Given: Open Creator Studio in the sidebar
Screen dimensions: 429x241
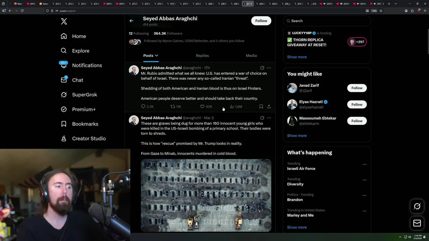Looking at the screenshot, I should (x=83, y=139).
